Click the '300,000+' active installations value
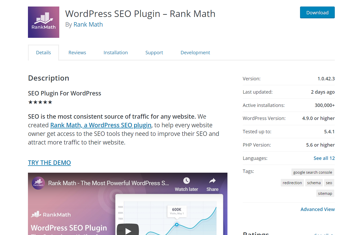This screenshot has height=235, width=346. pyautogui.click(x=325, y=105)
